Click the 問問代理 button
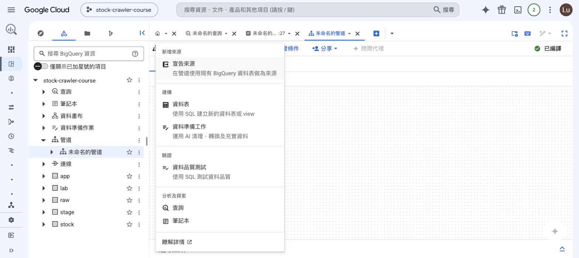This screenshot has height=258, width=579. point(369,48)
